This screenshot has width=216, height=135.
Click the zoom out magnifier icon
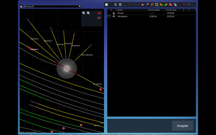coord(88,13)
